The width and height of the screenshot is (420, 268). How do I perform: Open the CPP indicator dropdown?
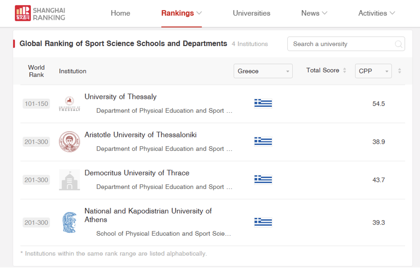point(373,71)
